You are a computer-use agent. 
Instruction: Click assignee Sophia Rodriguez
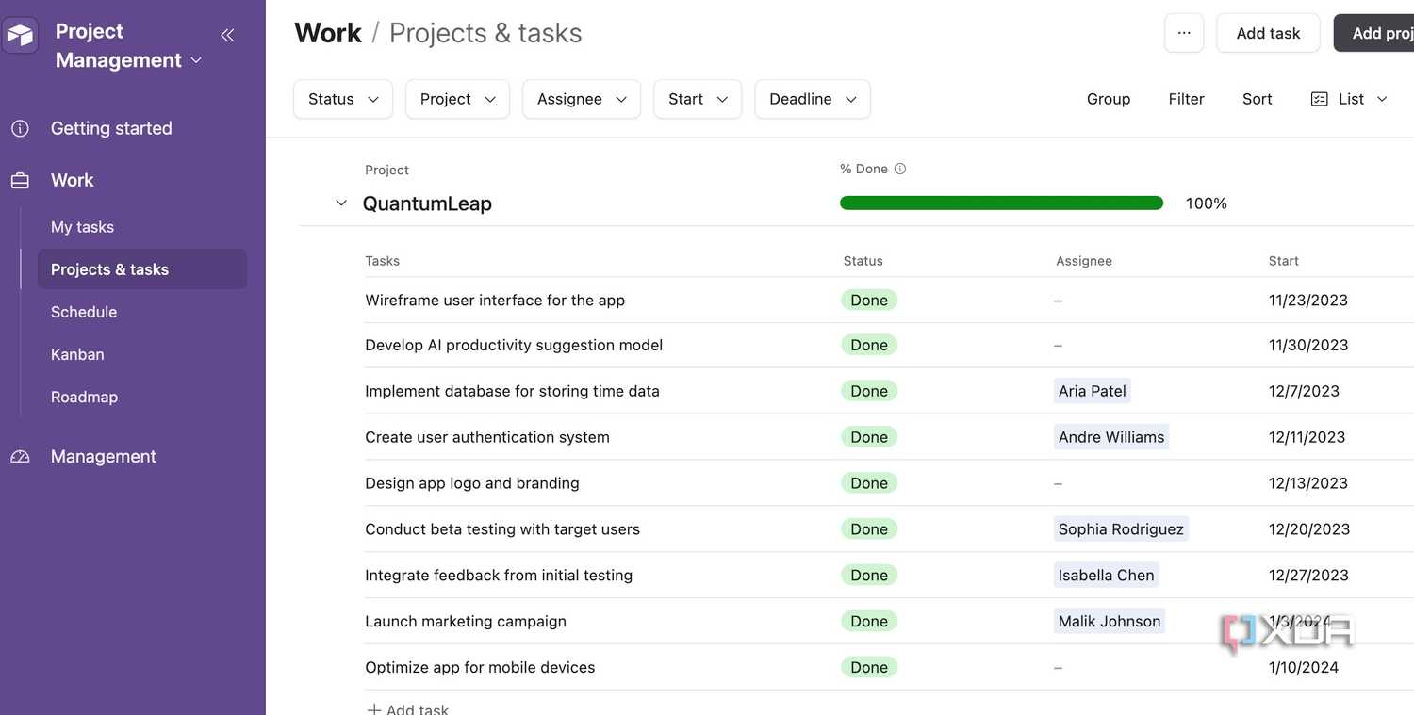(1121, 529)
